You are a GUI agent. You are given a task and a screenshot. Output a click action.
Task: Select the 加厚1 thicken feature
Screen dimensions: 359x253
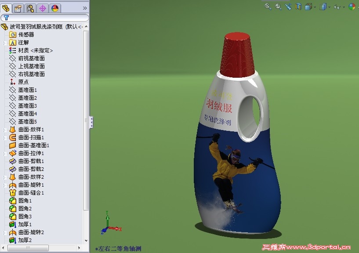pos(20,224)
